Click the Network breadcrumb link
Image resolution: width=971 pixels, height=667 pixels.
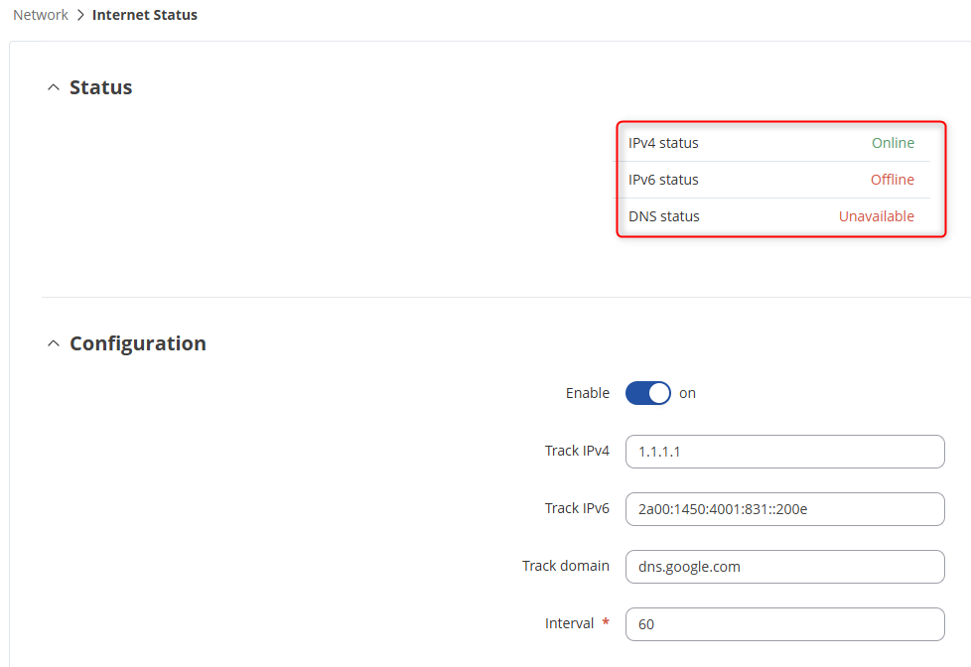(x=41, y=15)
